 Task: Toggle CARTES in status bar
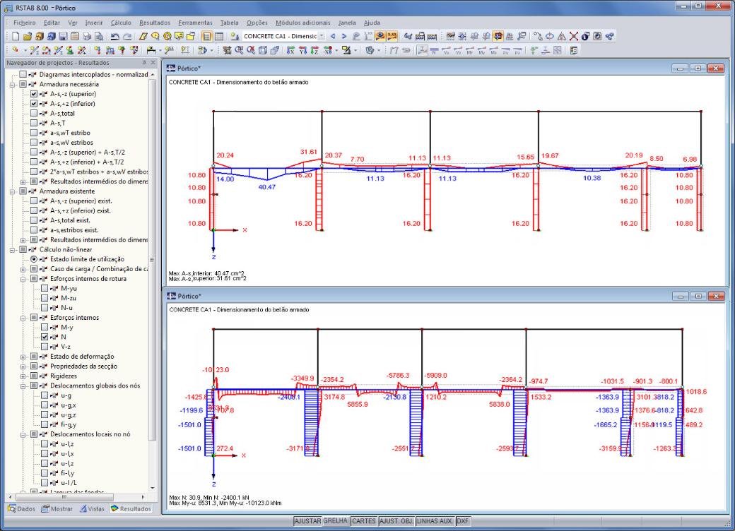point(364,520)
